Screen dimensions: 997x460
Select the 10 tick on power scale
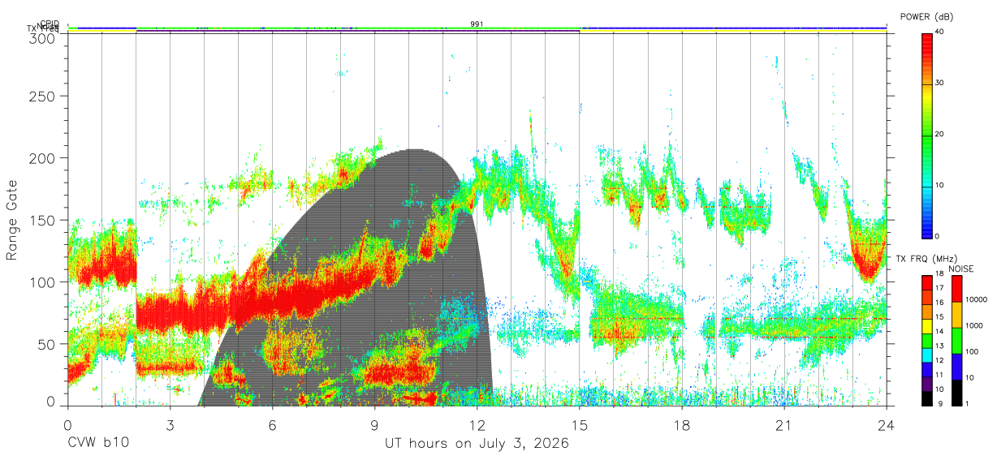(940, 186)
